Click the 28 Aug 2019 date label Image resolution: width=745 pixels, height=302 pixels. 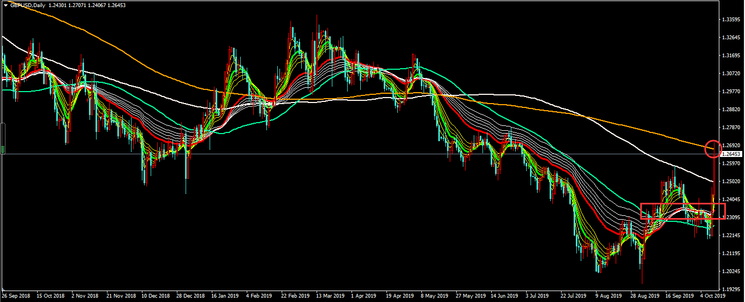pyautogui.click(x=643, y=297)
